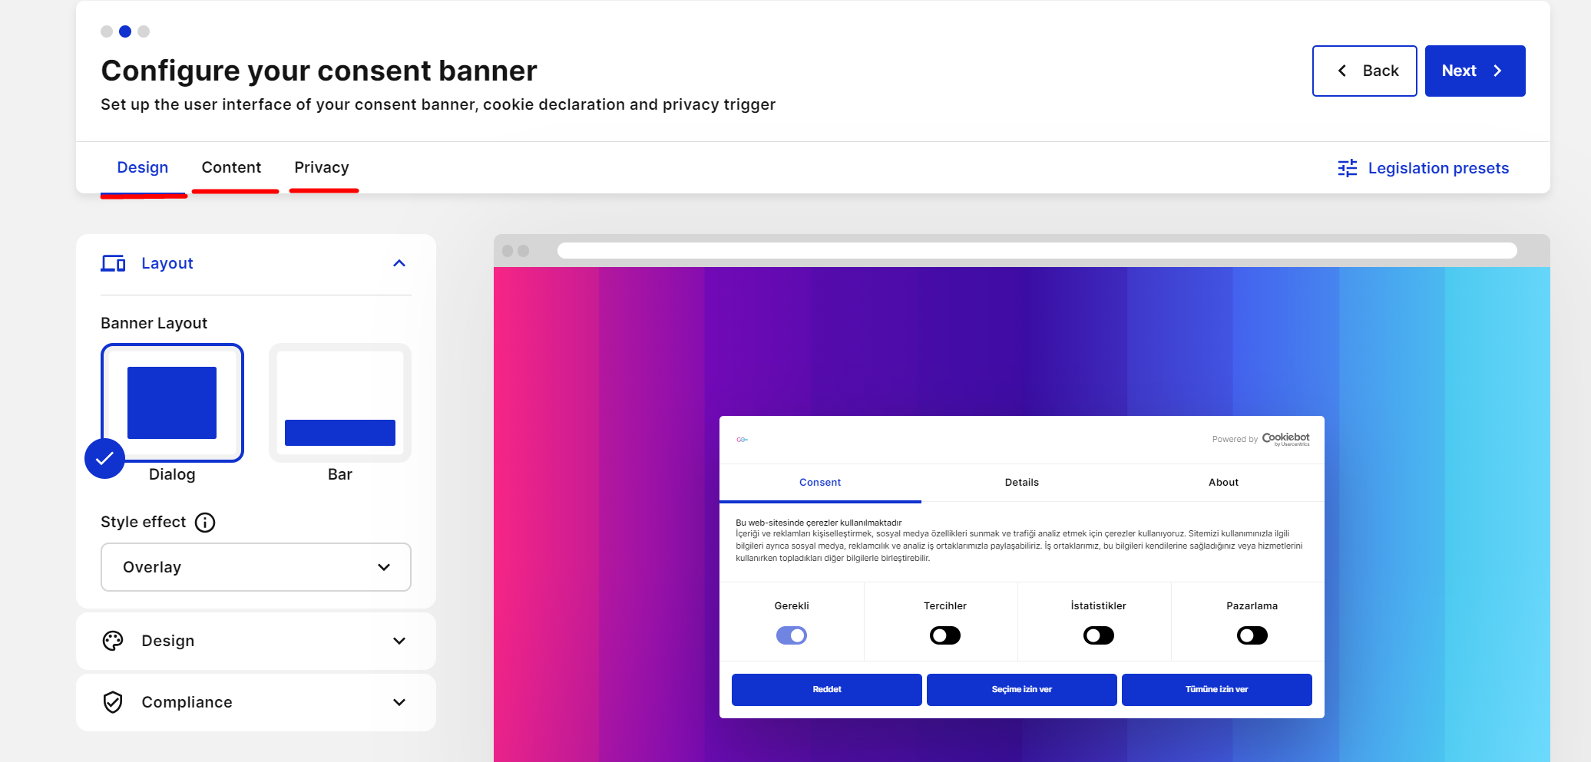Toggle the Gerekli switch
1591x762 pixels.
tap(791, 635)
